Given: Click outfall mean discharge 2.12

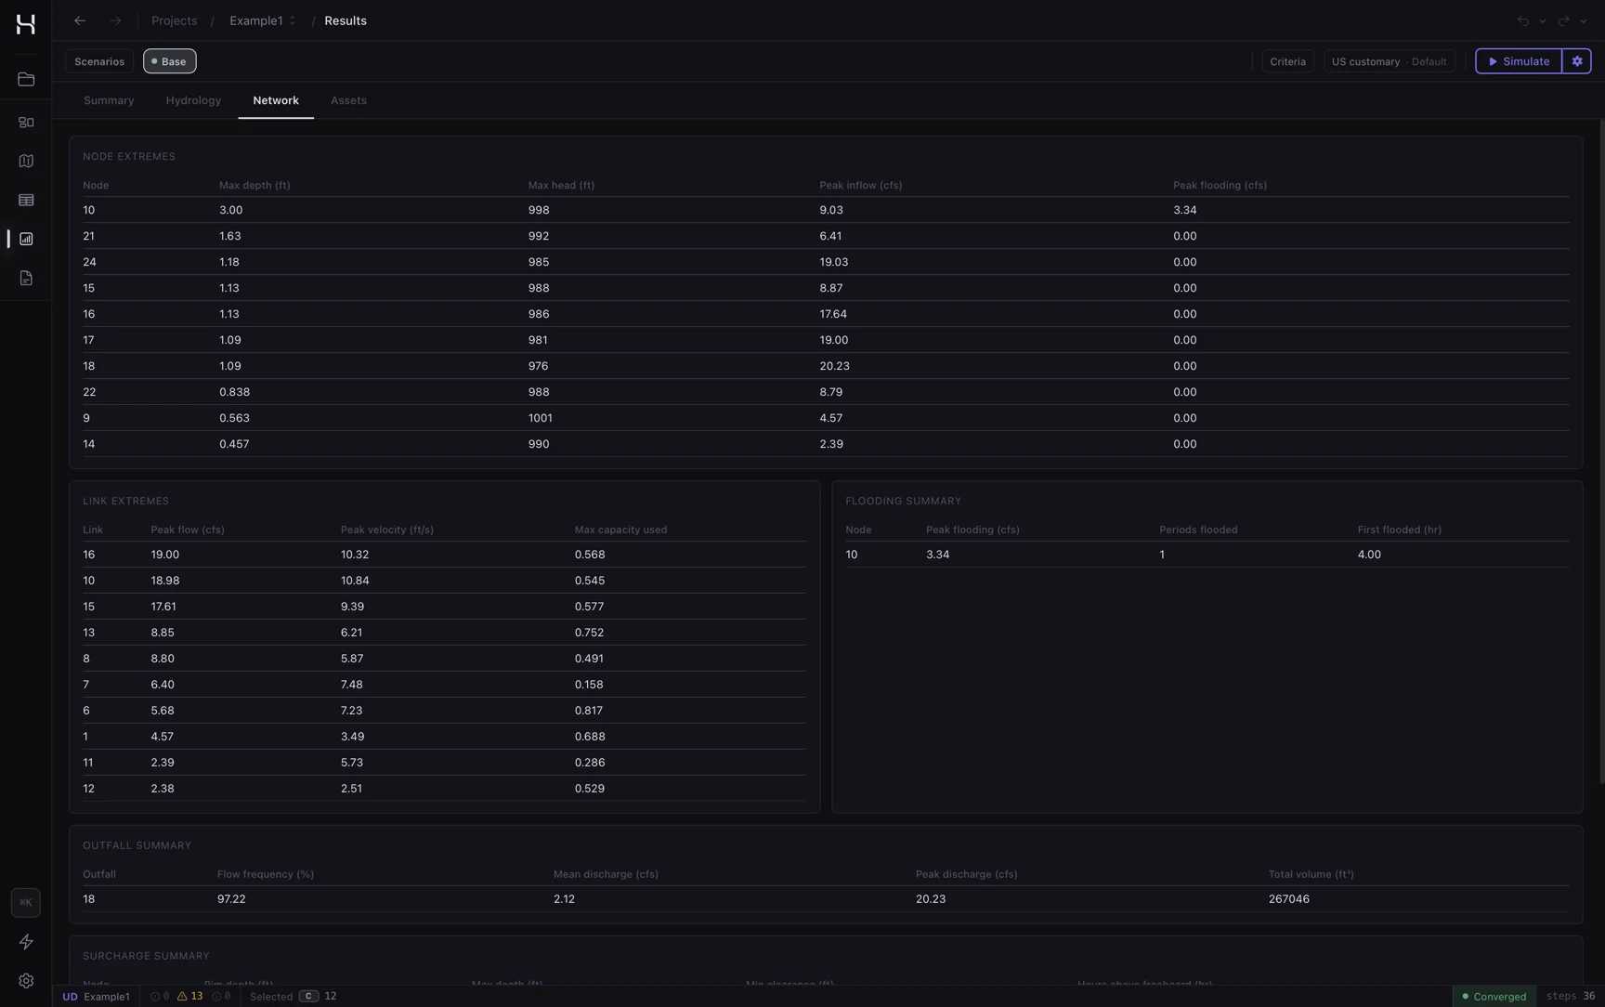Looking at the screenshot, I should tap(564, 899).
